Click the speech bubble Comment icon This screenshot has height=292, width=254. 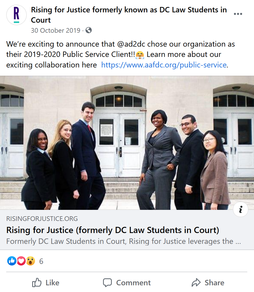coord(107,282)
